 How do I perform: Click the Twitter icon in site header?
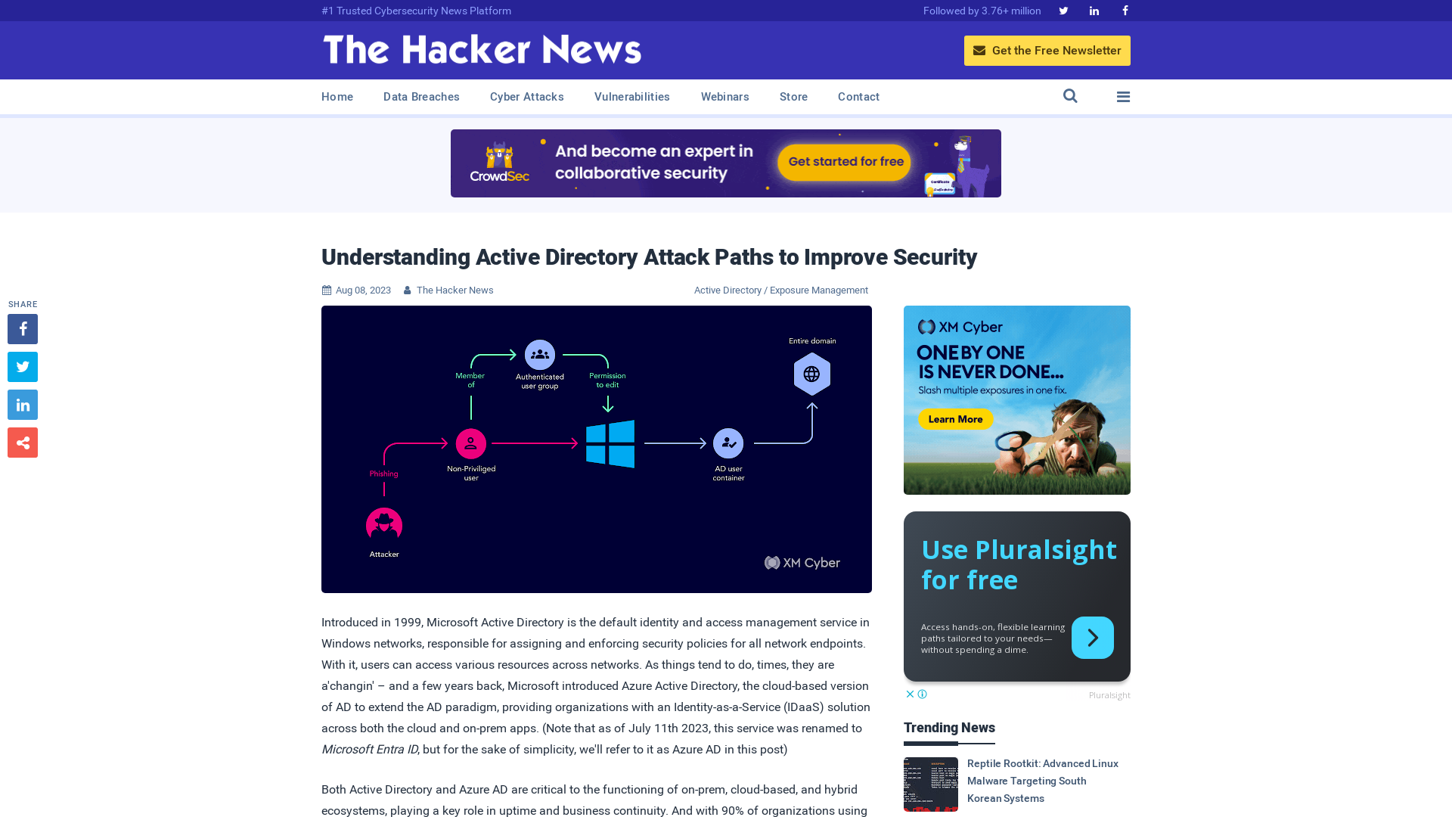click(1063, 10)
